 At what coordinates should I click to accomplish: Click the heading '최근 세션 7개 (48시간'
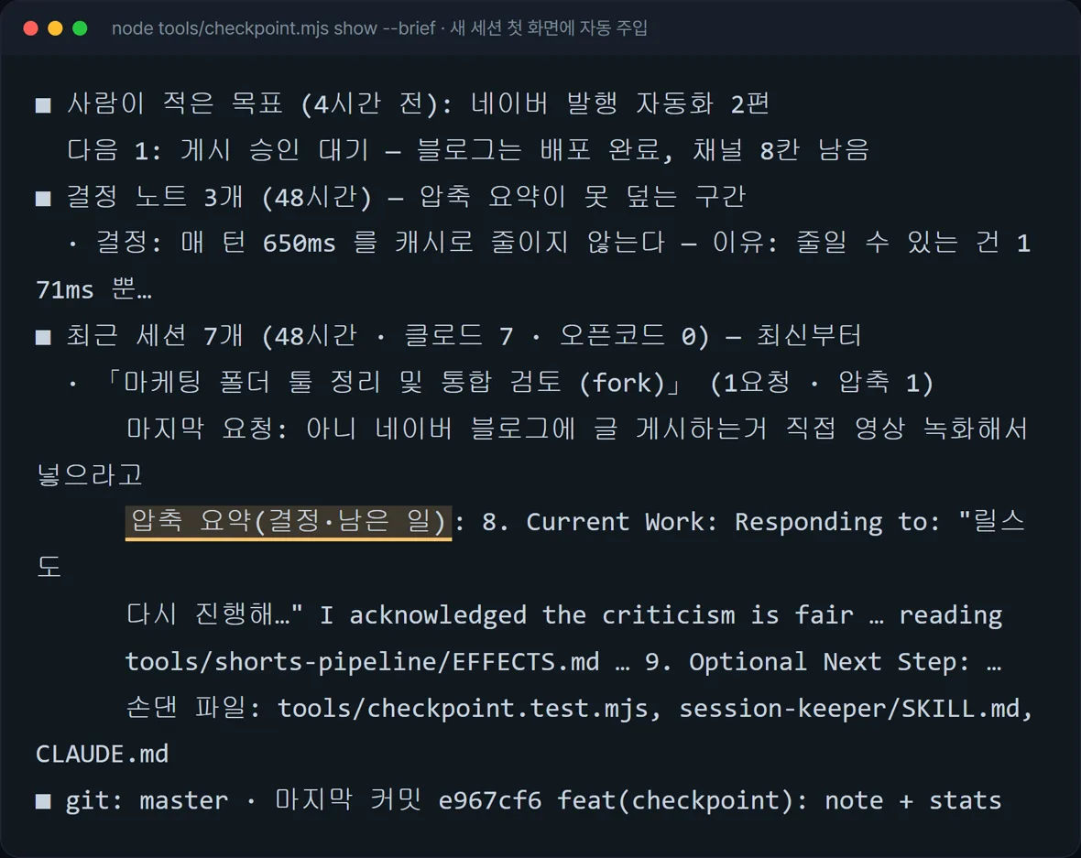tap(213, 336)
